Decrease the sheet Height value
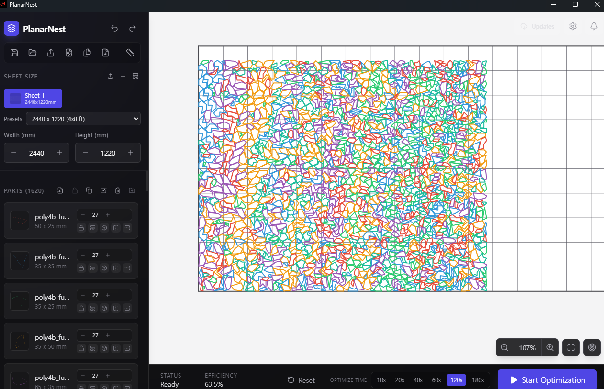The image size is (604, 389). point(85,153)
